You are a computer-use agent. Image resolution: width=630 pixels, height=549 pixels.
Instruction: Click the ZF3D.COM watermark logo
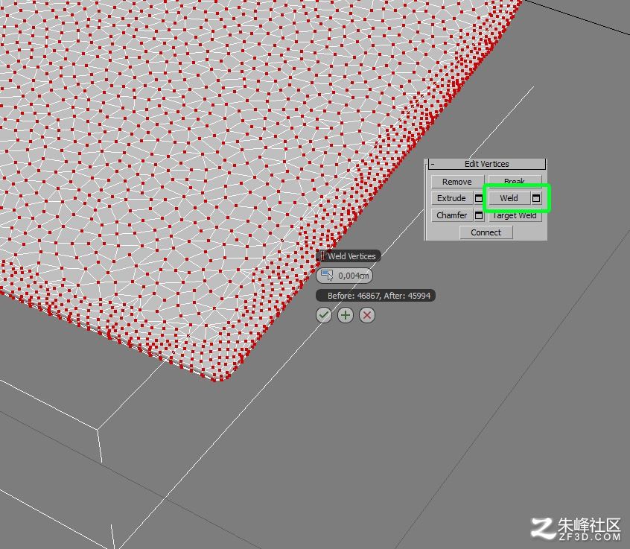[576, 529]
